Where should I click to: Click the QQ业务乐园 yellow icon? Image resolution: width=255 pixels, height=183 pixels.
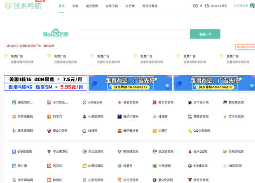coord(190,131)
